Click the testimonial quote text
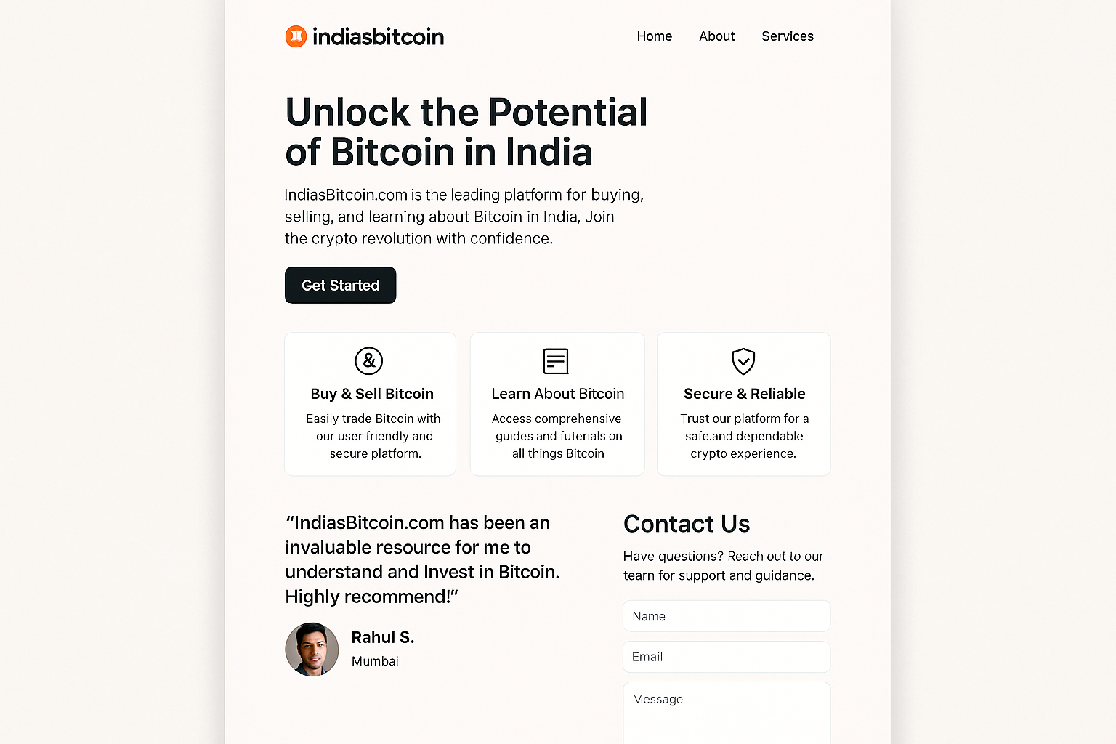This screenshot has width=1116, height=744. 421,559
